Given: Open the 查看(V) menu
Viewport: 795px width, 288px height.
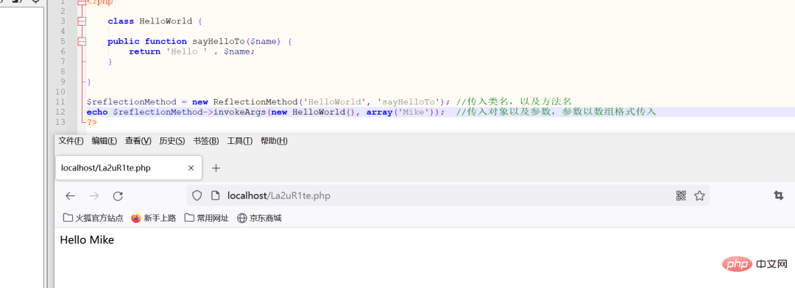Looking at the screenshot, I should [138, 141].
